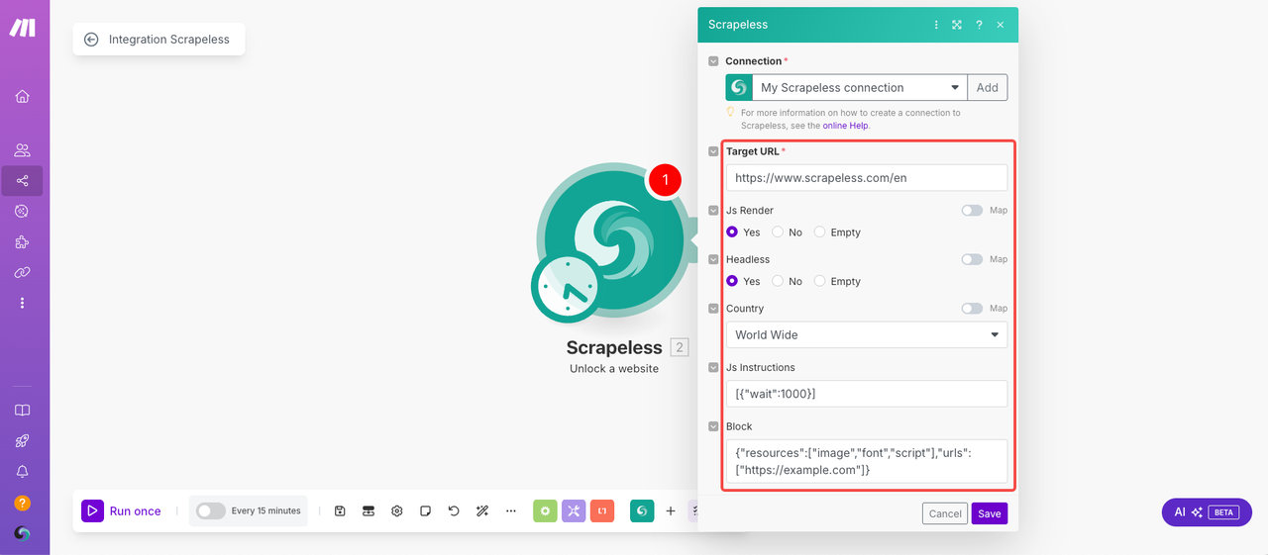Click the Run once button

click(122, 510)
